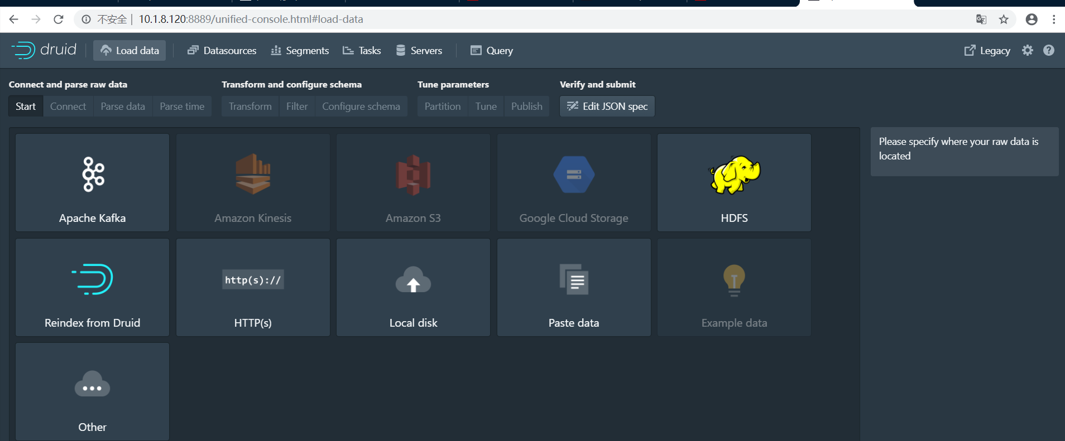The height and width of the screenshot is (441, 1065).
Task: Select the HDFS elephant tile
Action: click(x=734, y=182)
